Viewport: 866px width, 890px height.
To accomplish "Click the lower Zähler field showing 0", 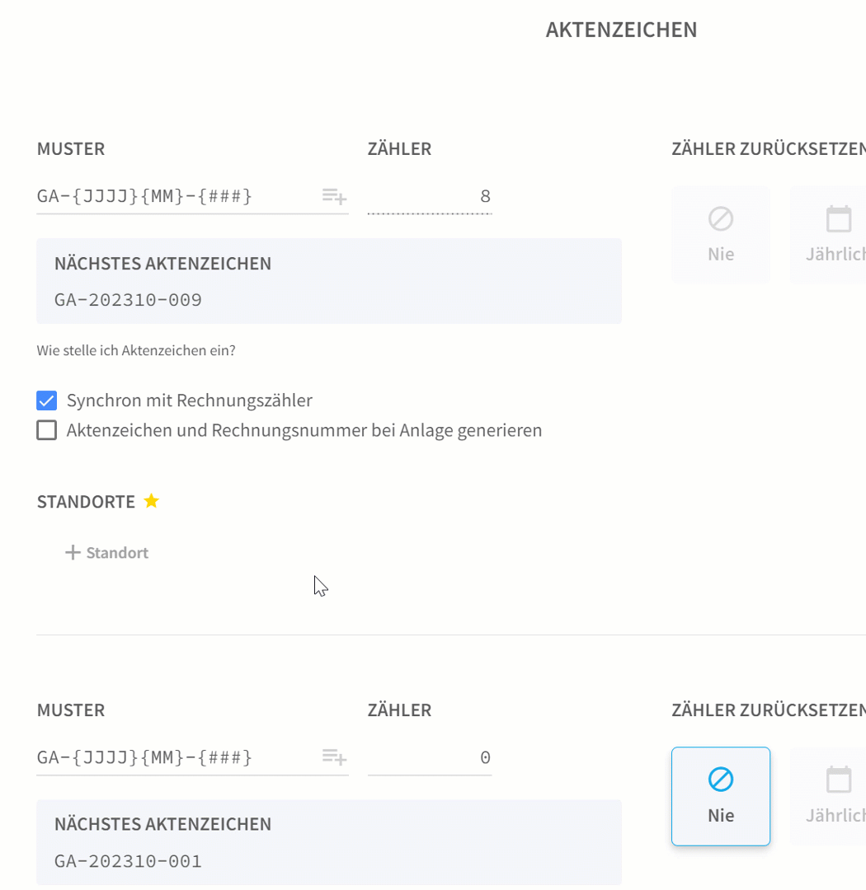I will (430, 757).
